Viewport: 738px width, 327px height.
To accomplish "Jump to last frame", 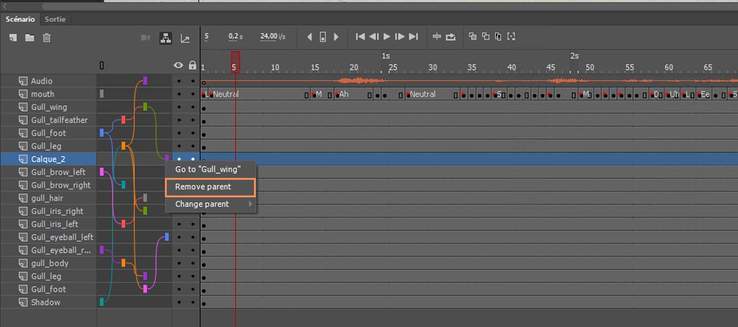I will click(x=413, y=36).
